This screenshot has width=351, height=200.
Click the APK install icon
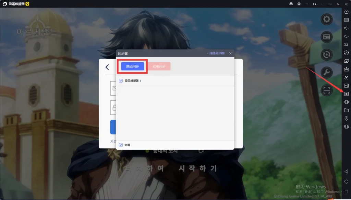coord(346,70)
